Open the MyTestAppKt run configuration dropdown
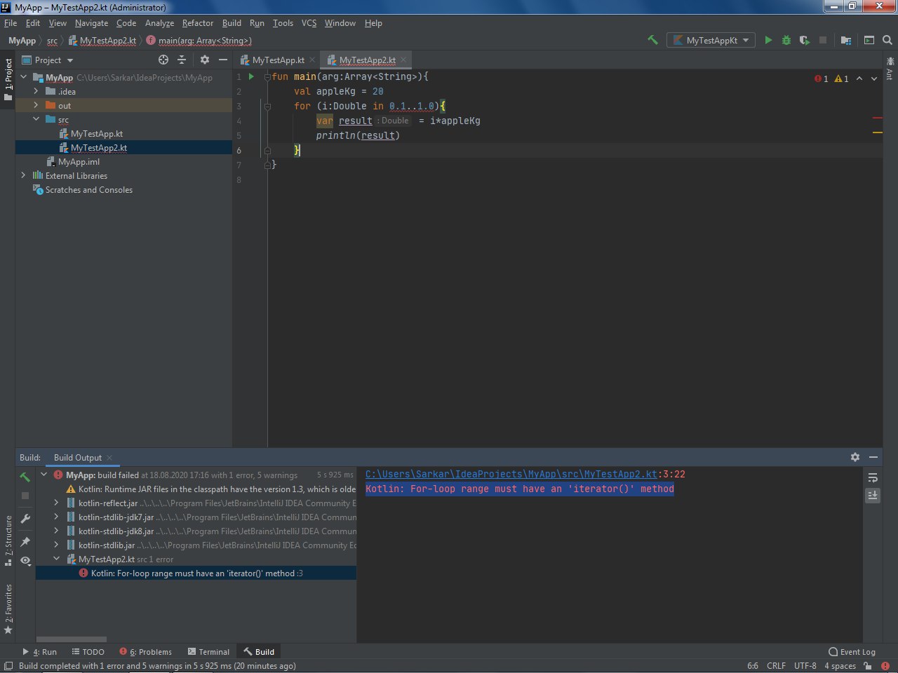Viewport: 898px width, 673px height. (x=711, y=40)
